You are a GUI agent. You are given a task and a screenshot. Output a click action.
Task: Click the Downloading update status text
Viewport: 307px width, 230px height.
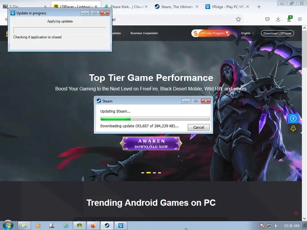[x=139, y=126]
